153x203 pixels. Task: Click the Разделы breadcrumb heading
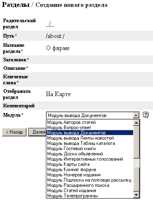[16, 5]
